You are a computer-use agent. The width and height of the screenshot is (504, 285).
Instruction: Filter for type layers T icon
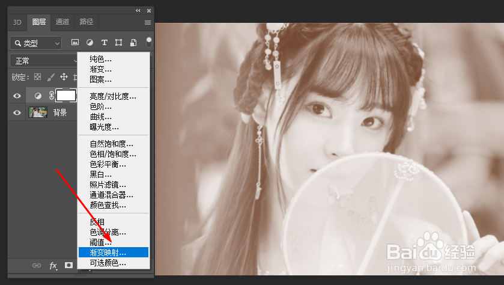(x=104, y=43)
